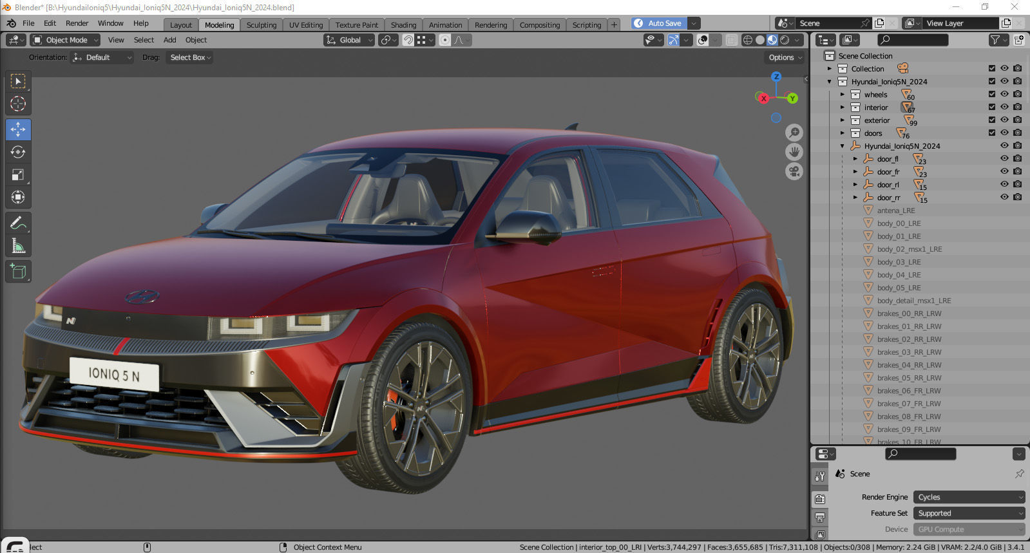Switch to rendered viewport shading
This screenshot has width=1030, height=553.
coord(785,40)
